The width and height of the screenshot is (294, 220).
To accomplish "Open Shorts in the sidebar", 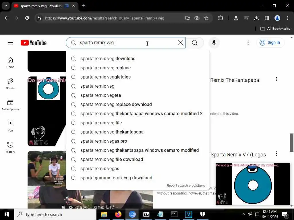I will [x=10, y=84].
